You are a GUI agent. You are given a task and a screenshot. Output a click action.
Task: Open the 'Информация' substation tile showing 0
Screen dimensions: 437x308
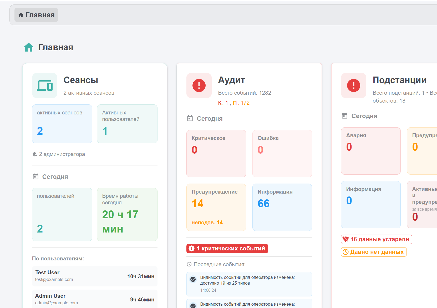371,205
